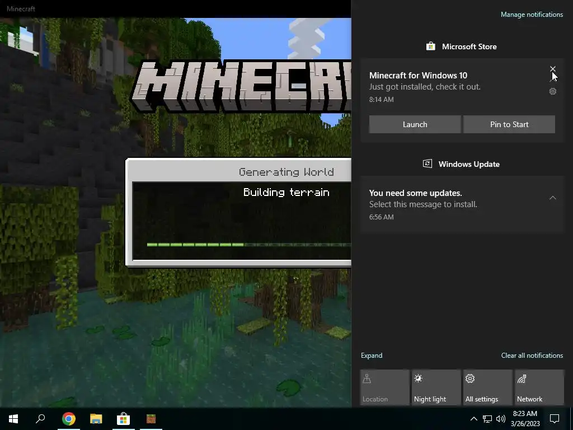Click the Generating World progress bar
573x430 pixels.
pos(249,245)
